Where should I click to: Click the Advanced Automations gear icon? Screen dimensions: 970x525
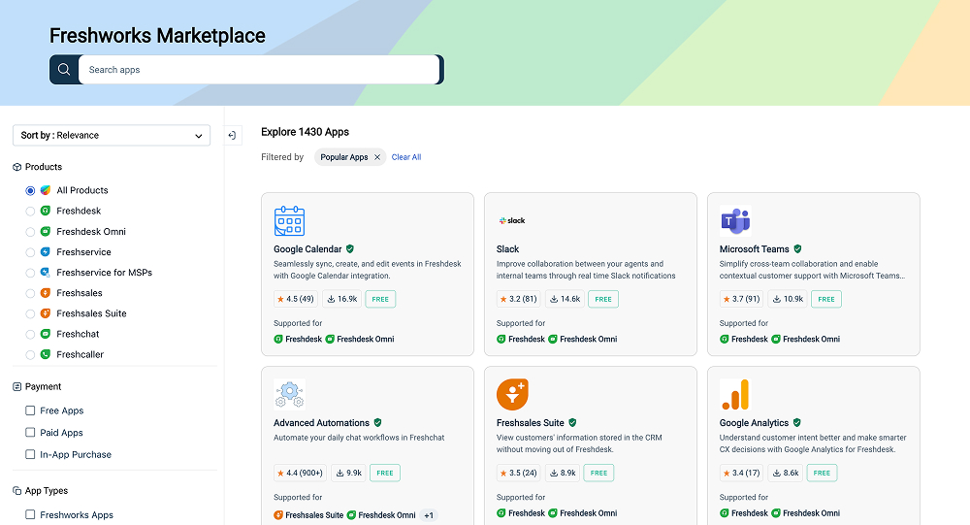pos(289,394)
